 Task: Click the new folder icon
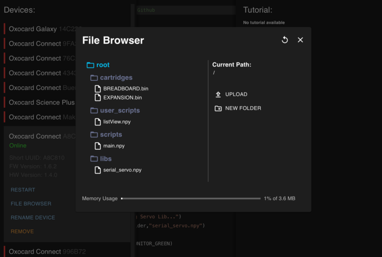click(x=219, y=108)
